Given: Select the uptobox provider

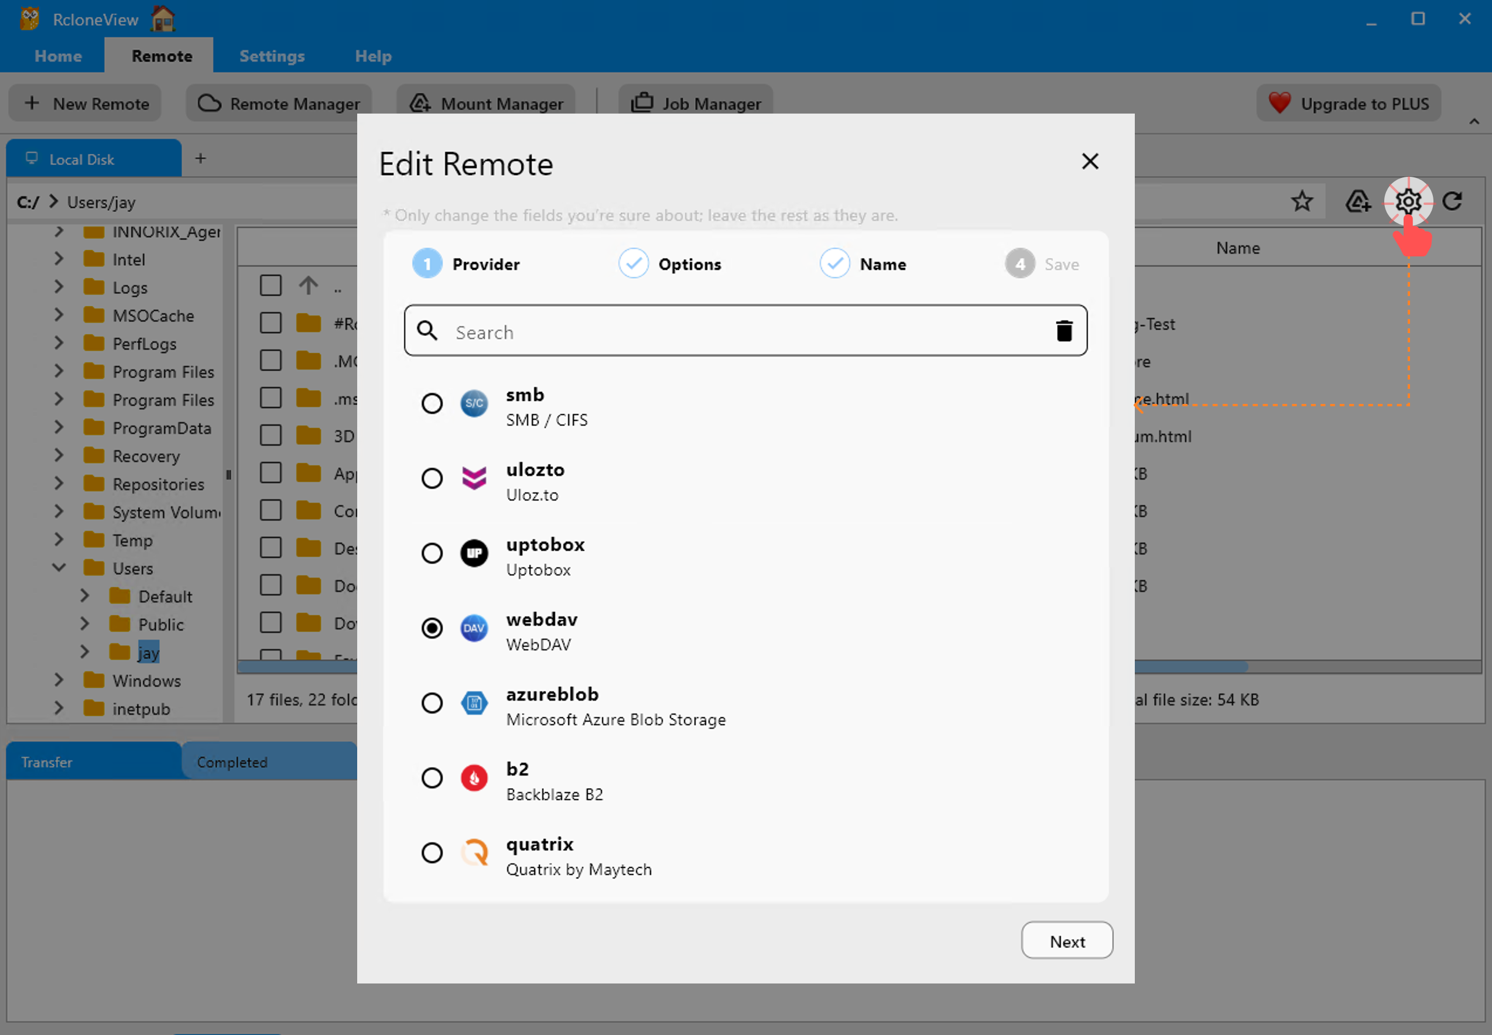Looking at the screenshot, I should [432, 553].
